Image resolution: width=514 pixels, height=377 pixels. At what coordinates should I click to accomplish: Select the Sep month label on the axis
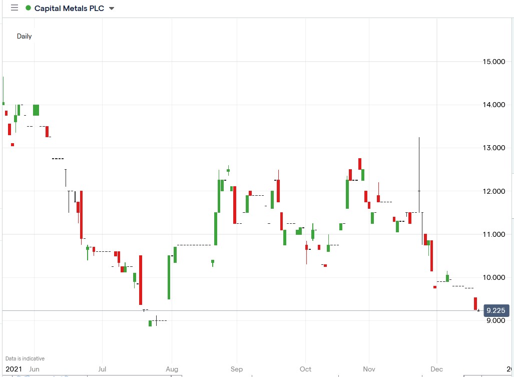point(236,369)
